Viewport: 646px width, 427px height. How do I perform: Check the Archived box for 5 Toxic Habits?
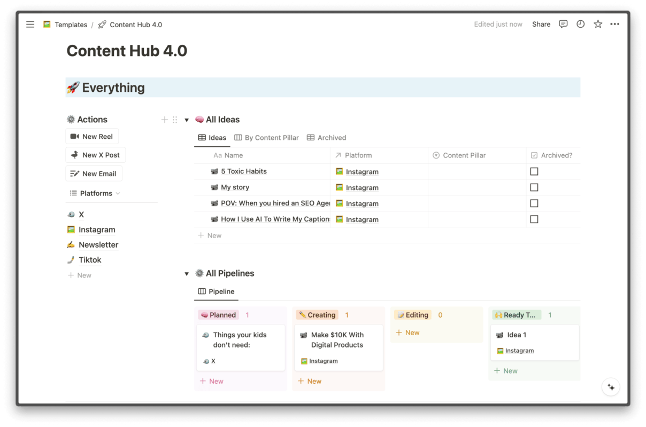click(x=534, y=172)
